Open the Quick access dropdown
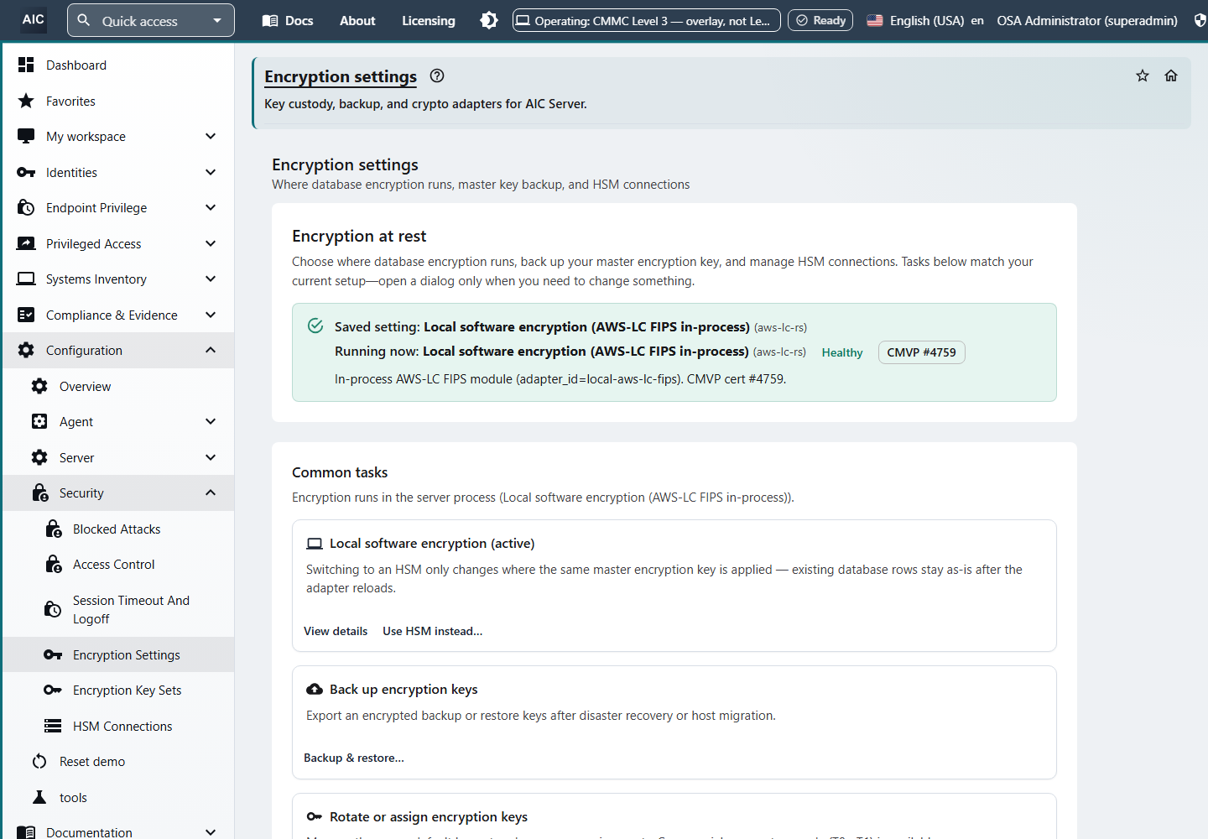Screen dimensions: 1208x839 151,20
